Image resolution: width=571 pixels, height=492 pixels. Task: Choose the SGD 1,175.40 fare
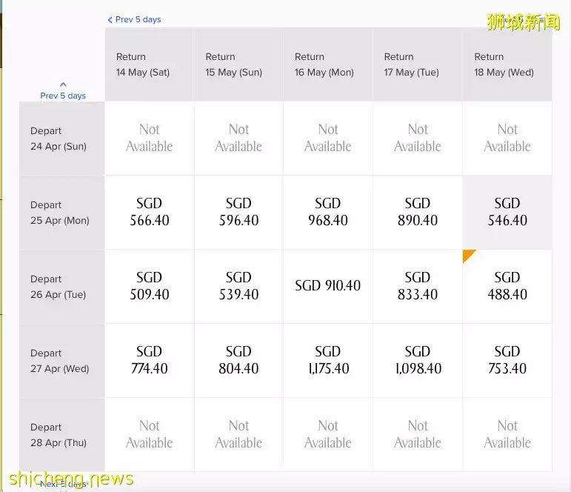[327, 360]
